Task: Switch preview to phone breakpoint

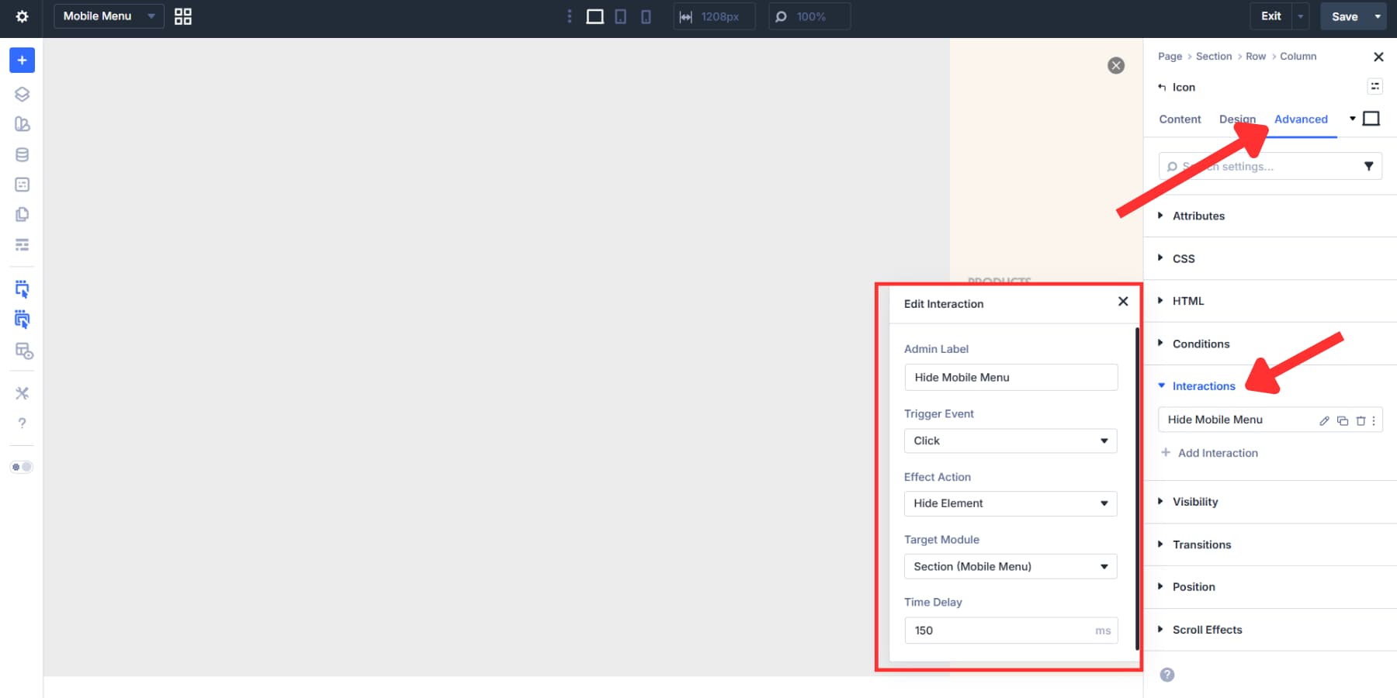Action: [x=646, y=16]
